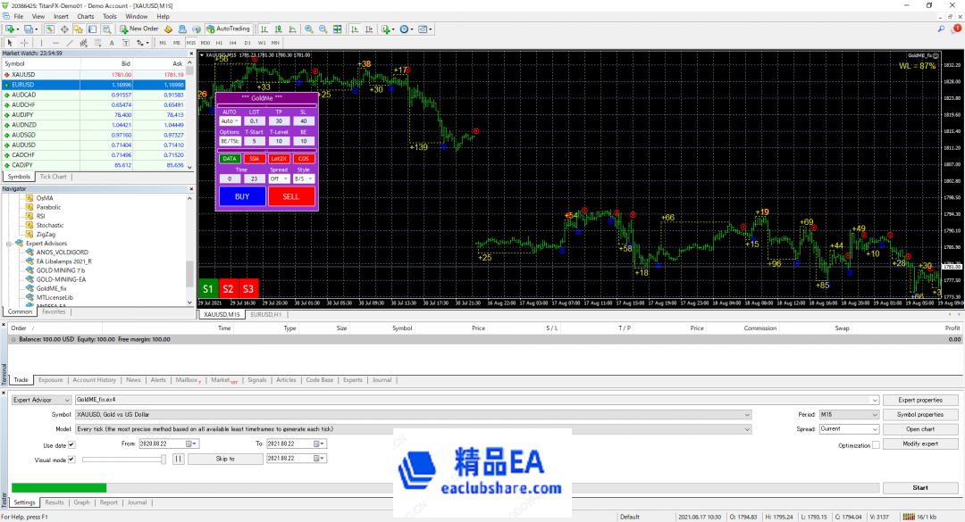The width and height of the screenshot is (965, 522).
Task: Click the red SELL button in GoldMe
Action: (x=291, y=196)
